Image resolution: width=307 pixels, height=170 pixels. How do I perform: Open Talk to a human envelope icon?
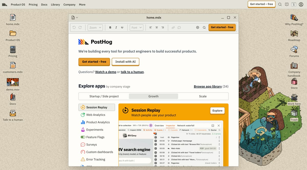[13, 113]
